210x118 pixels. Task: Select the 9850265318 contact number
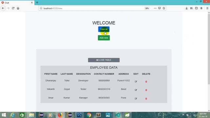(x=104, y=89)
